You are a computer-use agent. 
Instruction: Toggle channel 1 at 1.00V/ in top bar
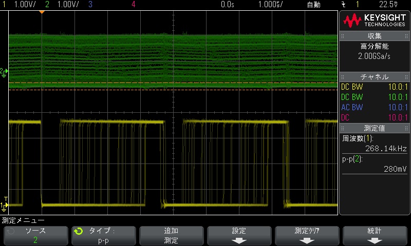pyautogui.click(x=21, y=5)
